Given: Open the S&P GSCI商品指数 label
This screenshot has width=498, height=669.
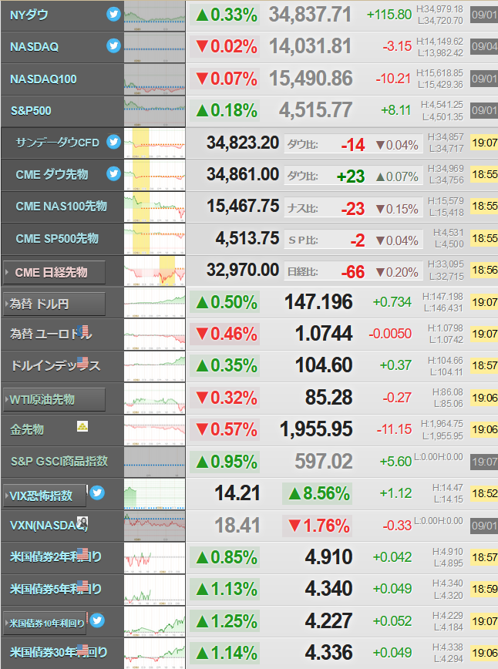Looking at the screenshot, I should pos(59,461).
